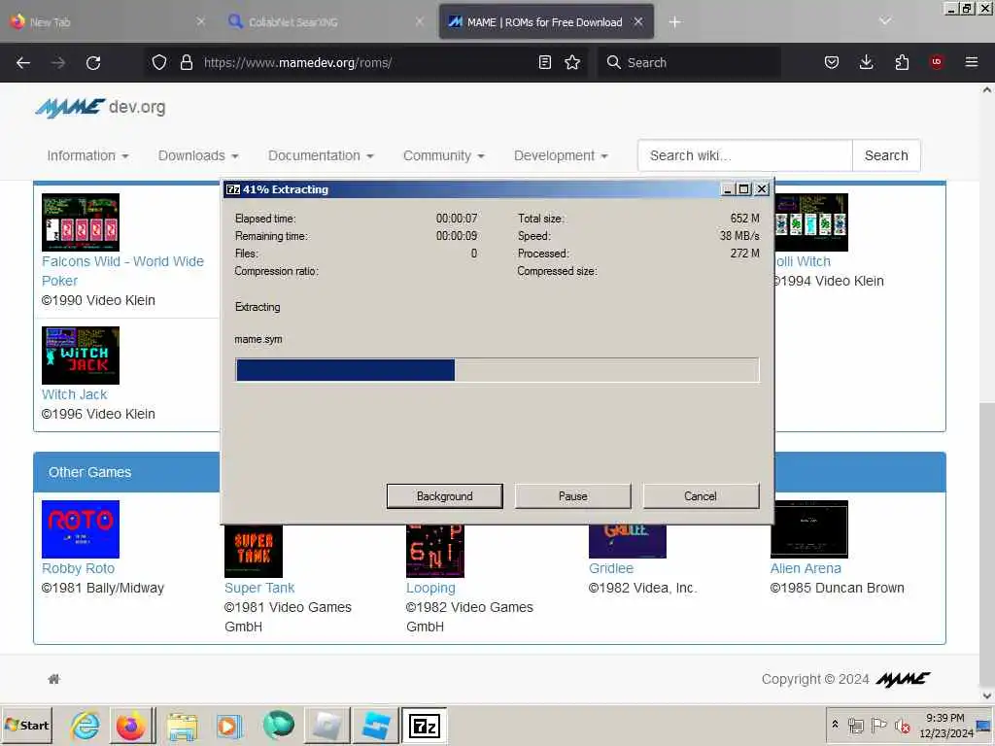Image resolution: width=995 pixels, height=746 pixels.
Task: Click the network tray icon
Action: 855,725
